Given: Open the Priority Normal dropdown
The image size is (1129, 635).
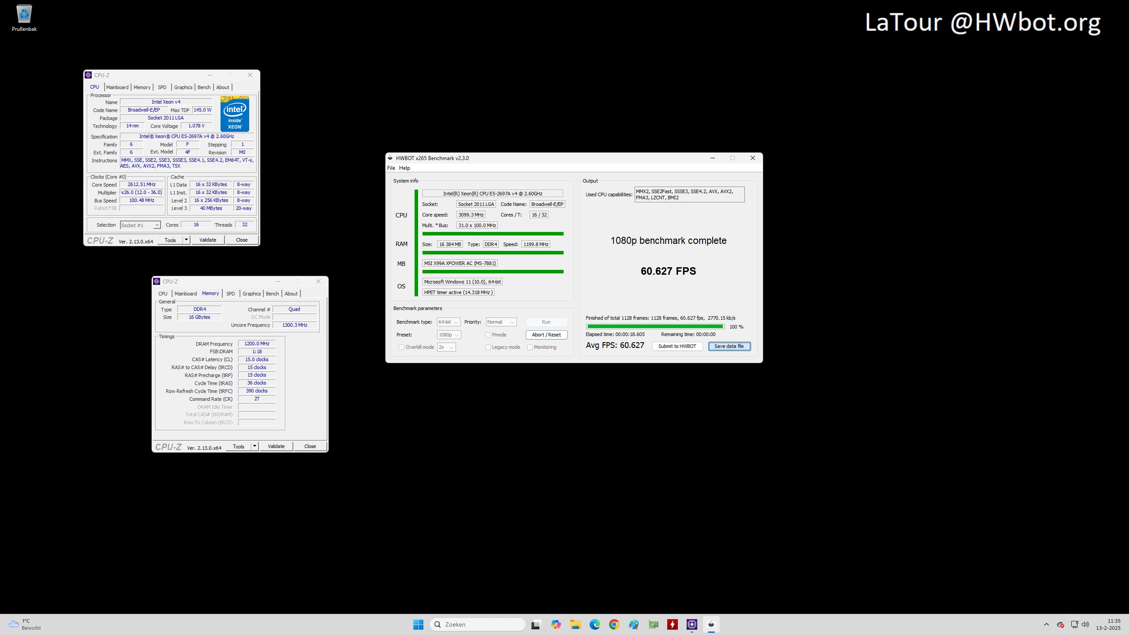Looking at the screenshot, I should (501, 322).
